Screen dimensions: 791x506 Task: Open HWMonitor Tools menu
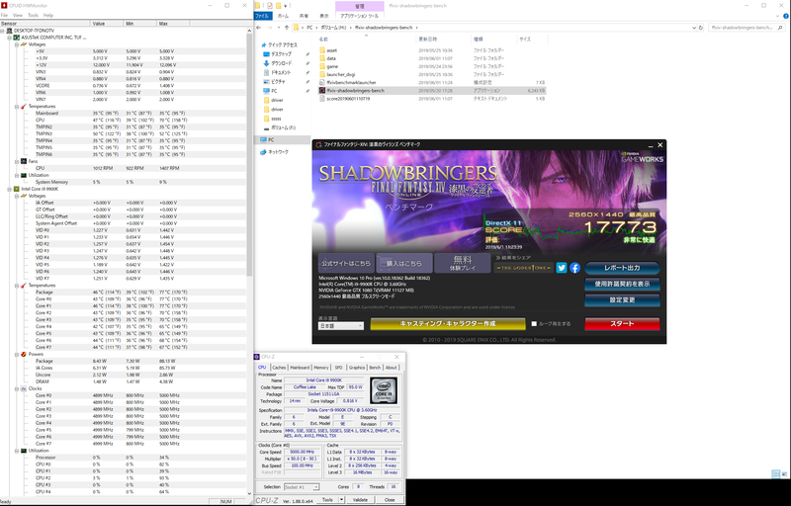[33, 15]
